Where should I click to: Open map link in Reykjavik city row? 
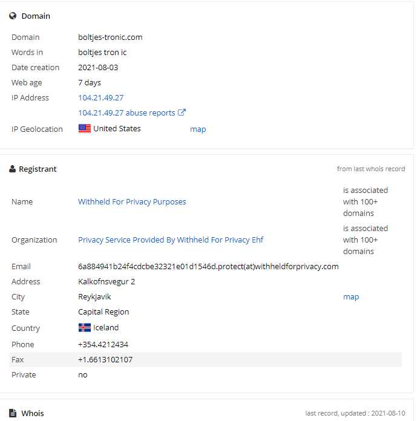(351, 296)
